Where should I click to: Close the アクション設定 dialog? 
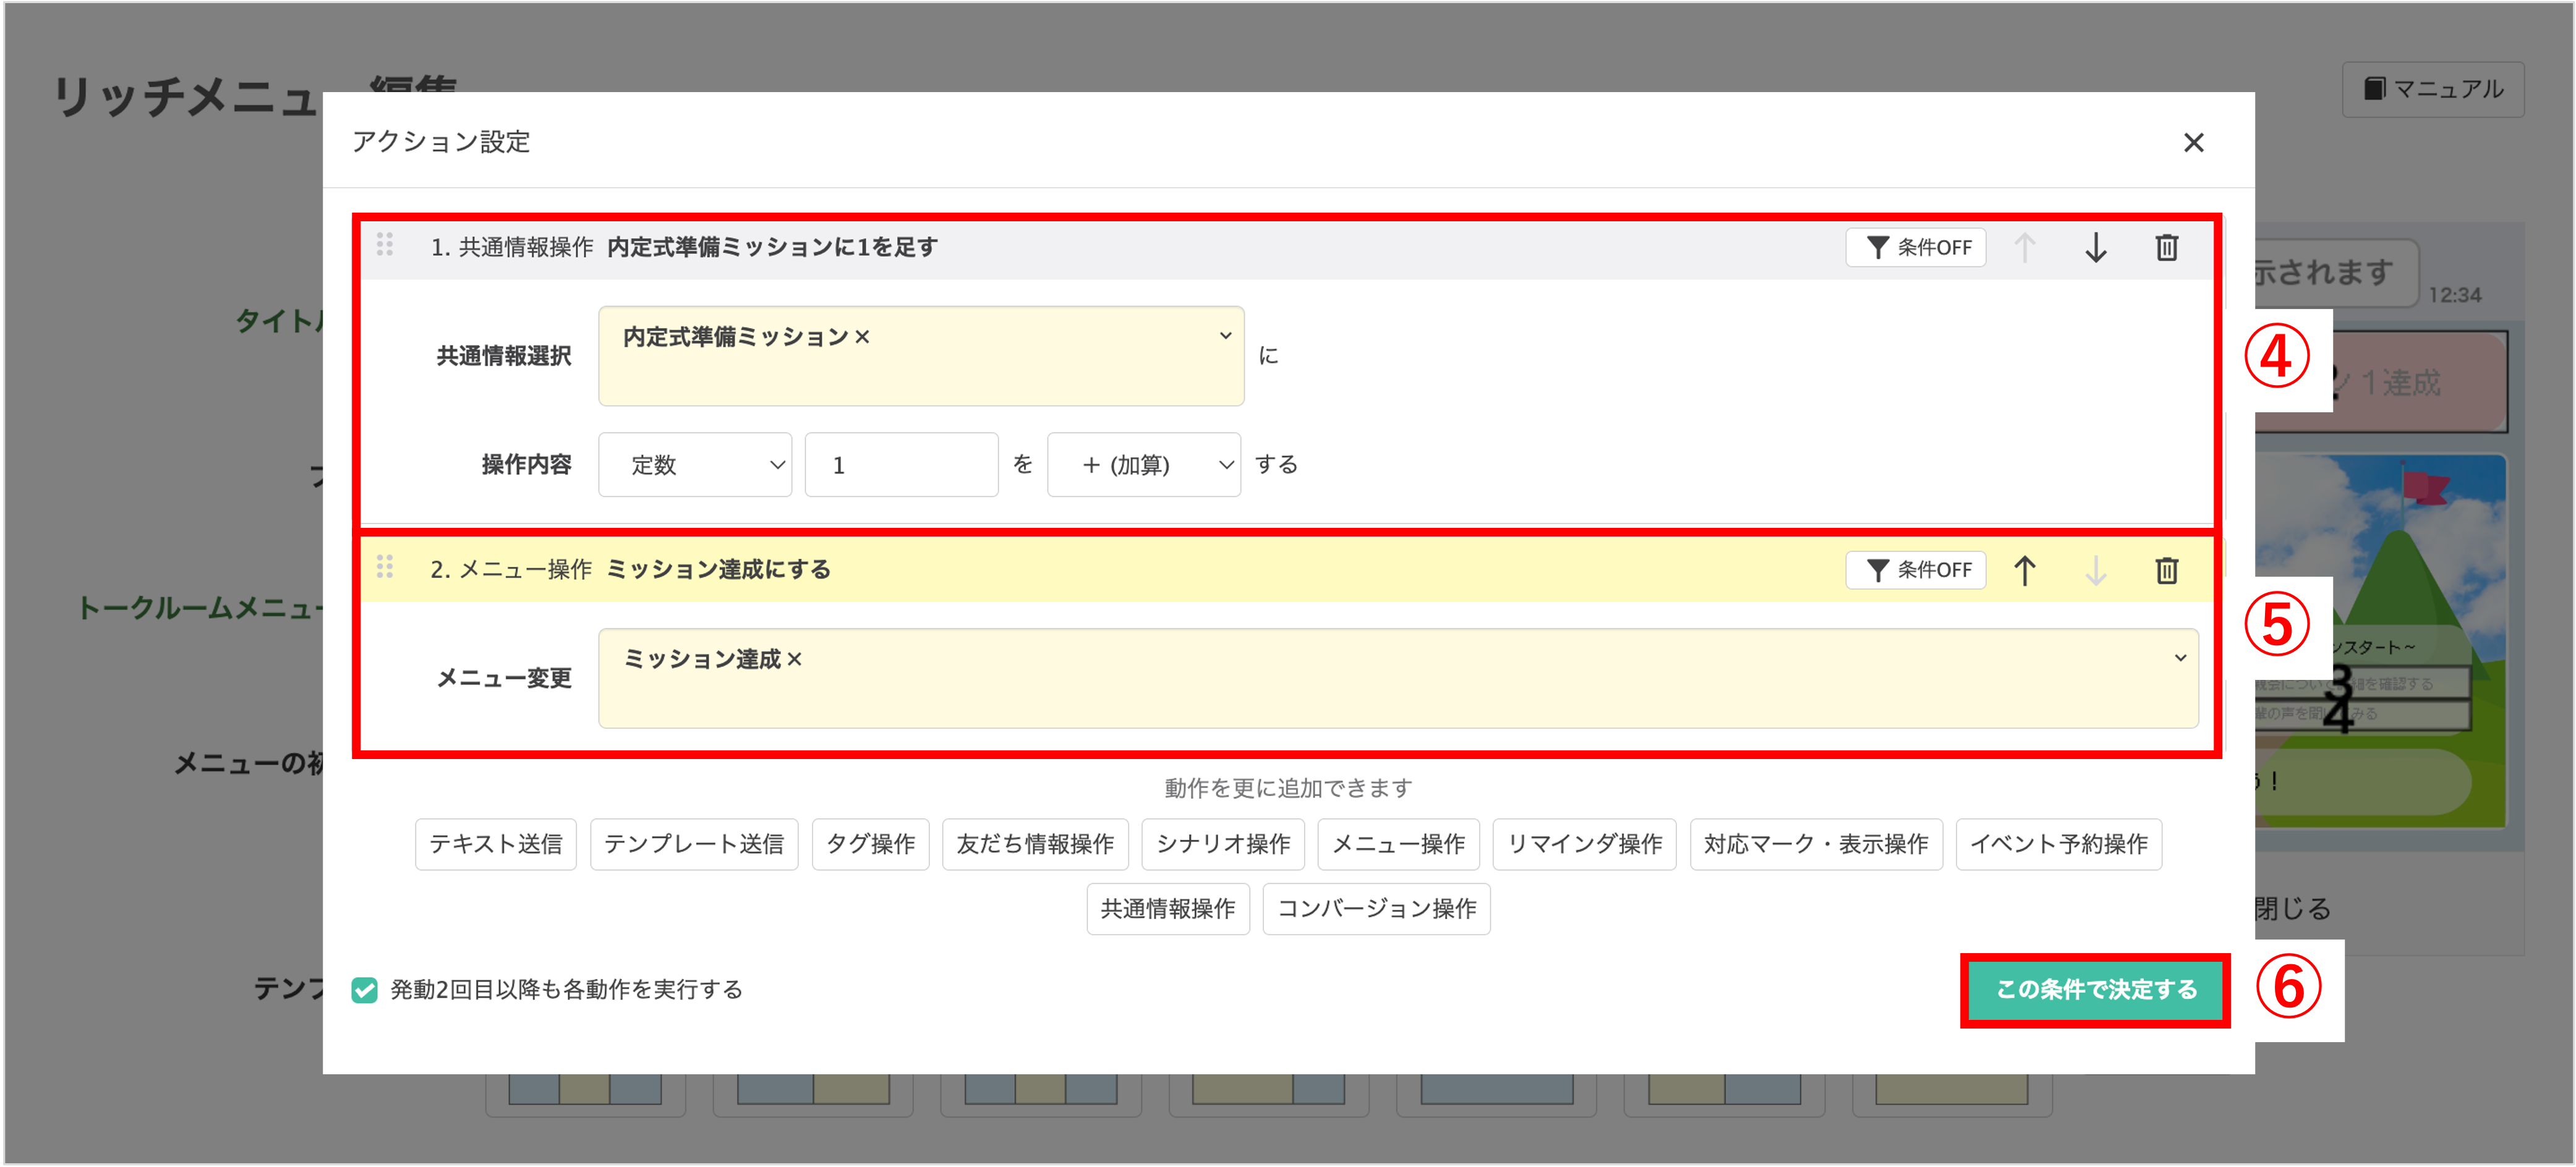pyautogui.click(x=2193, y=143)
